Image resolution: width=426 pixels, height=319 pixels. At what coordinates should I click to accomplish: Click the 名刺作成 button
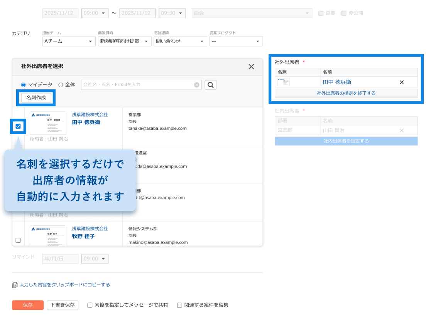click(x=36, y=98)
